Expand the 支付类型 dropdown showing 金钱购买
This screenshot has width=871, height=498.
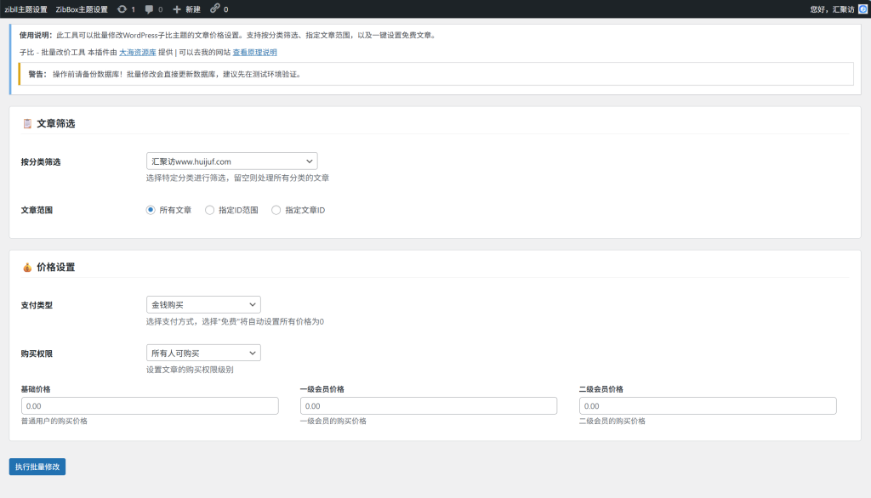pyautogui.click(x=203, y=304)
